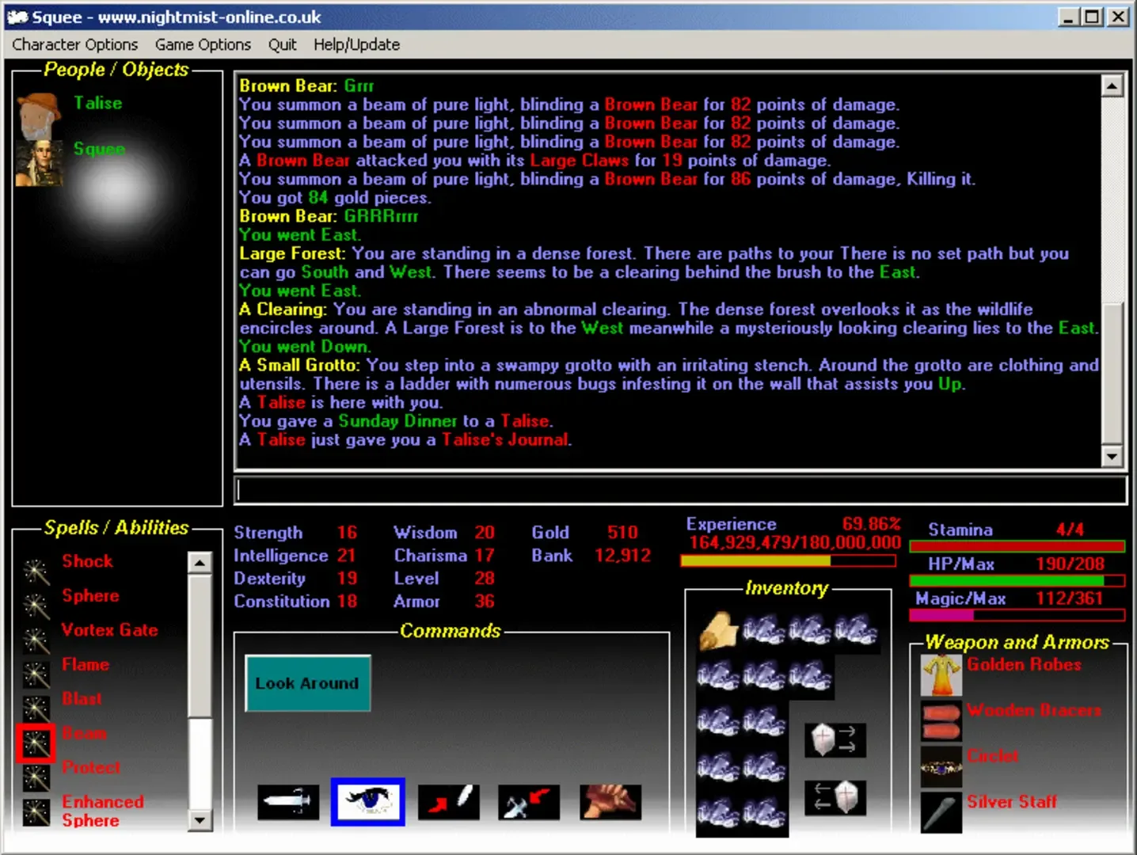1137x855 pixels.
Task: Open the Help/Update menu
Action: point(356,45)
